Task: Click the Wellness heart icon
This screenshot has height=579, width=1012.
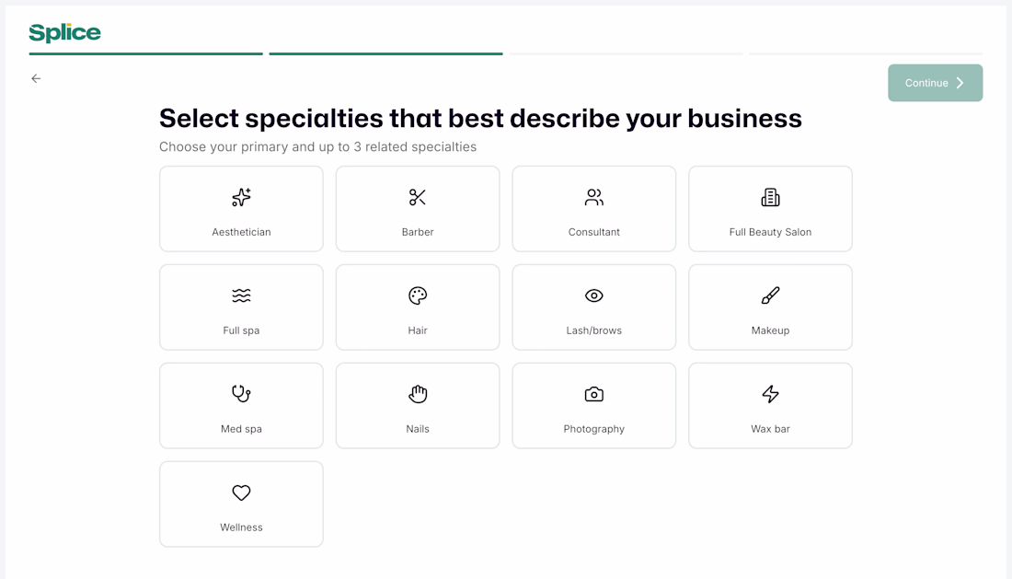Action: (241, 492)
